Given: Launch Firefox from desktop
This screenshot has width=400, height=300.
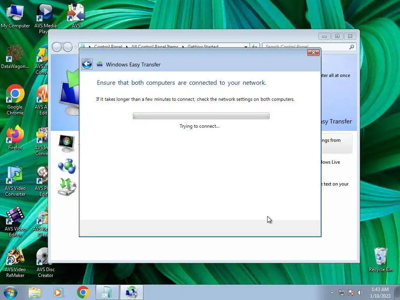Looking at the screenshot, I should tap(15, 137).
